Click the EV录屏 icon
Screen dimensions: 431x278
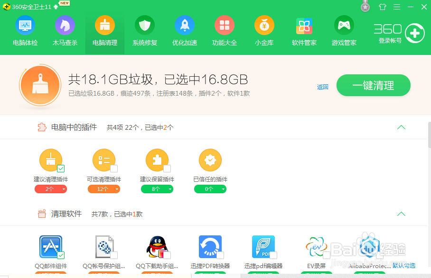(316, 247)
